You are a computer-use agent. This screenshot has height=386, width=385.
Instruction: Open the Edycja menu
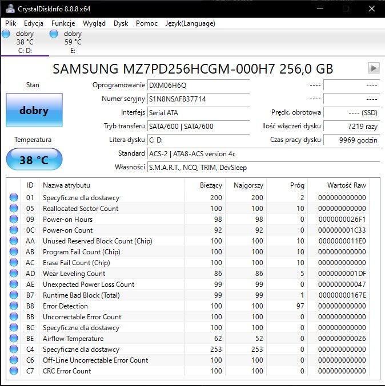(34, 23)
